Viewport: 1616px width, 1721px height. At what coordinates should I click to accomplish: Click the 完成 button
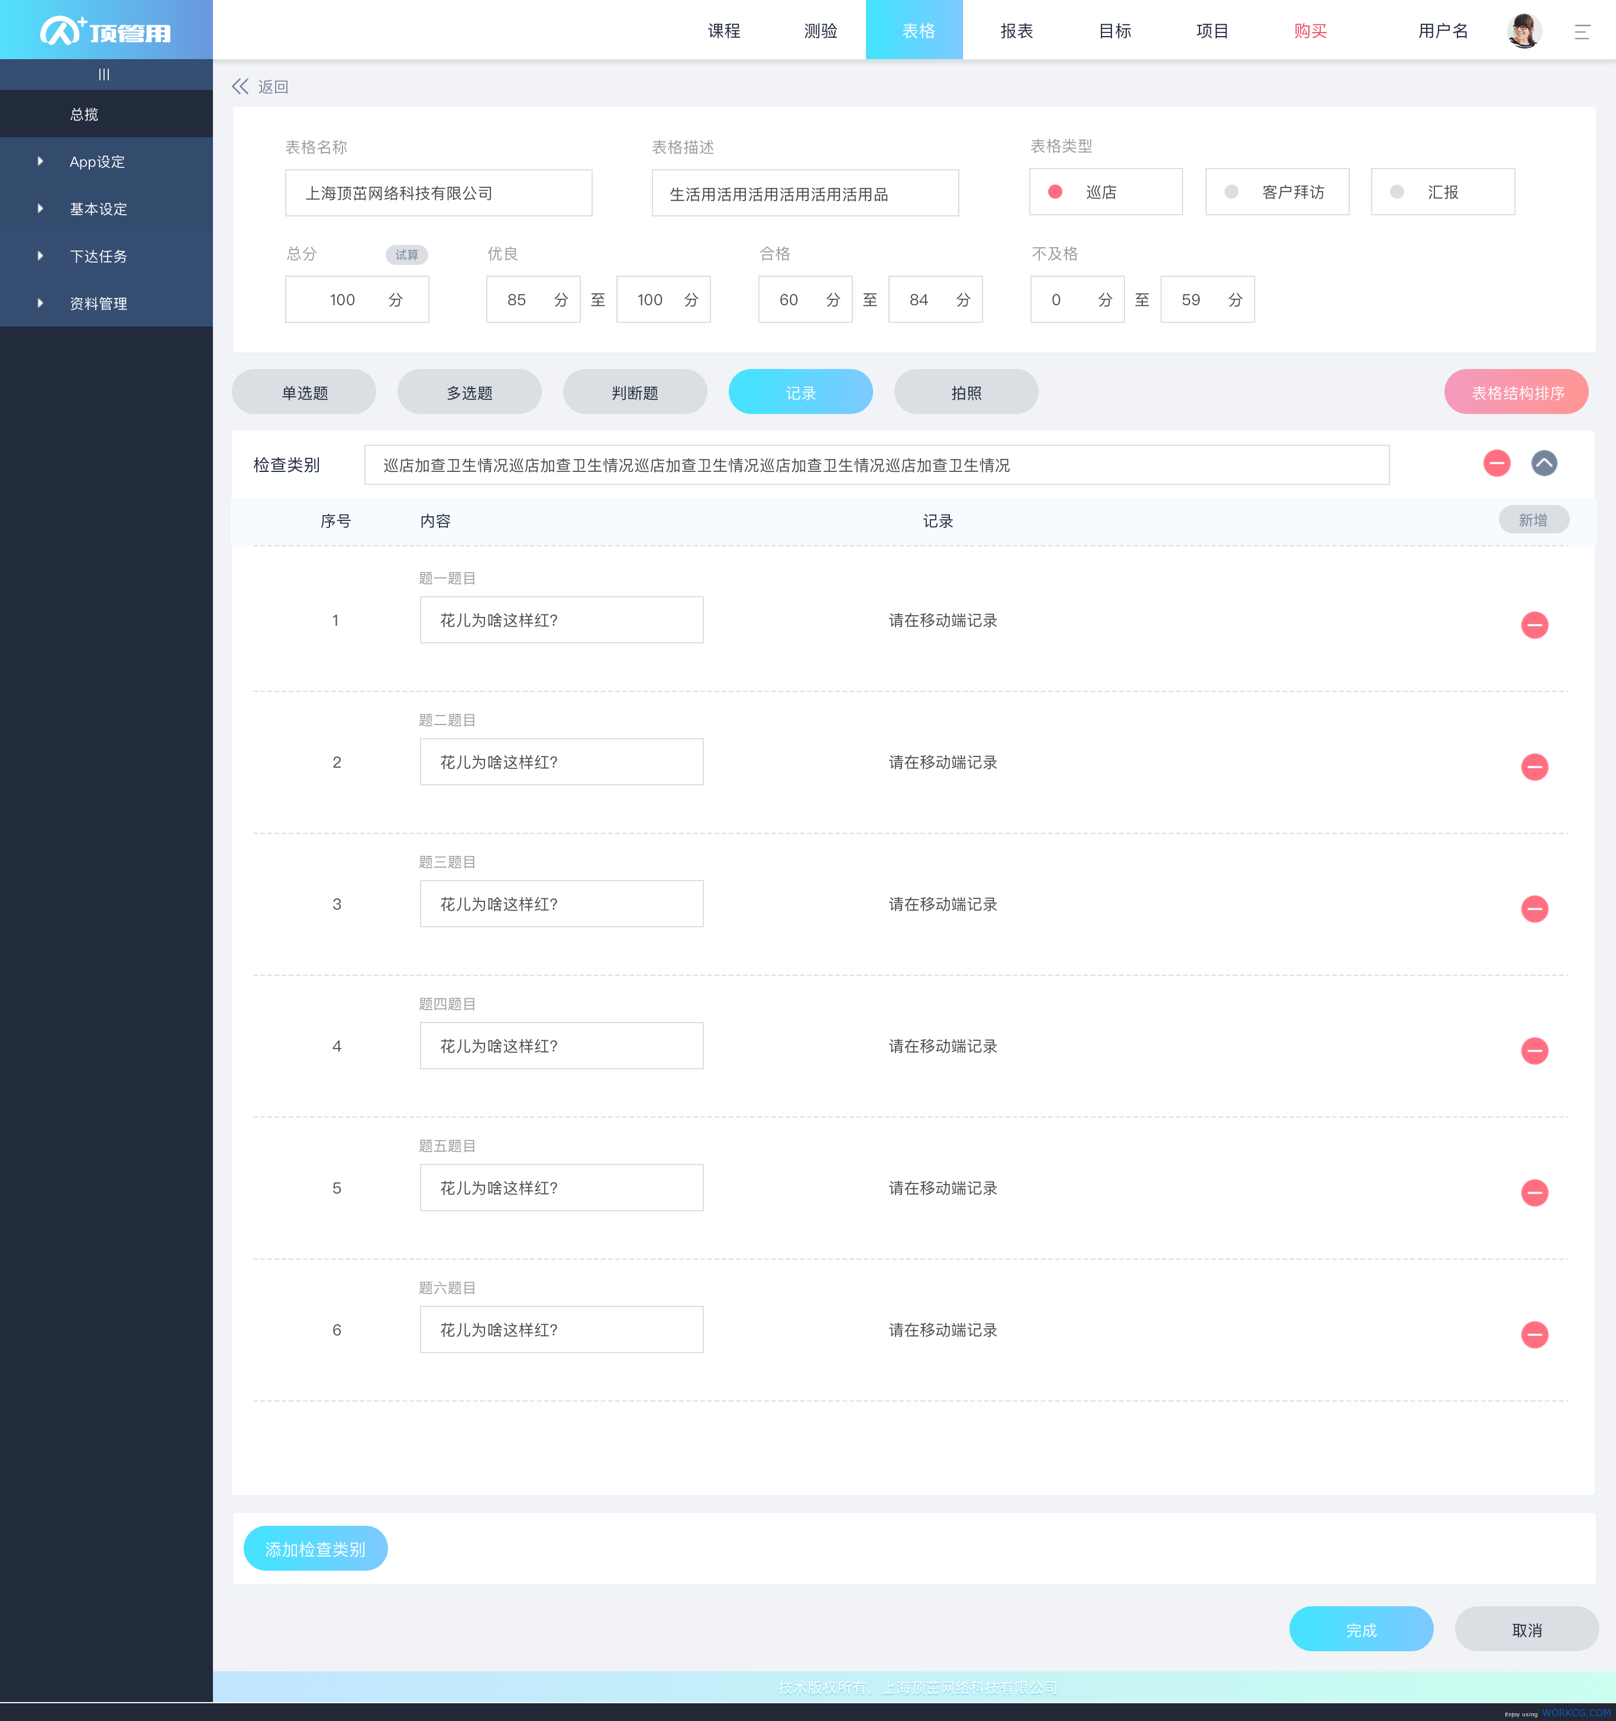point(1362,1628)
